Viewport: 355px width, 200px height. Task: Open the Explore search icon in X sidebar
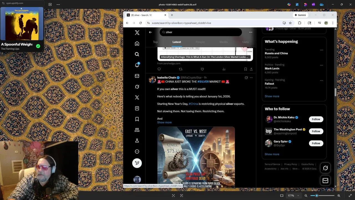pyautogui.click(x=137, y=54)
